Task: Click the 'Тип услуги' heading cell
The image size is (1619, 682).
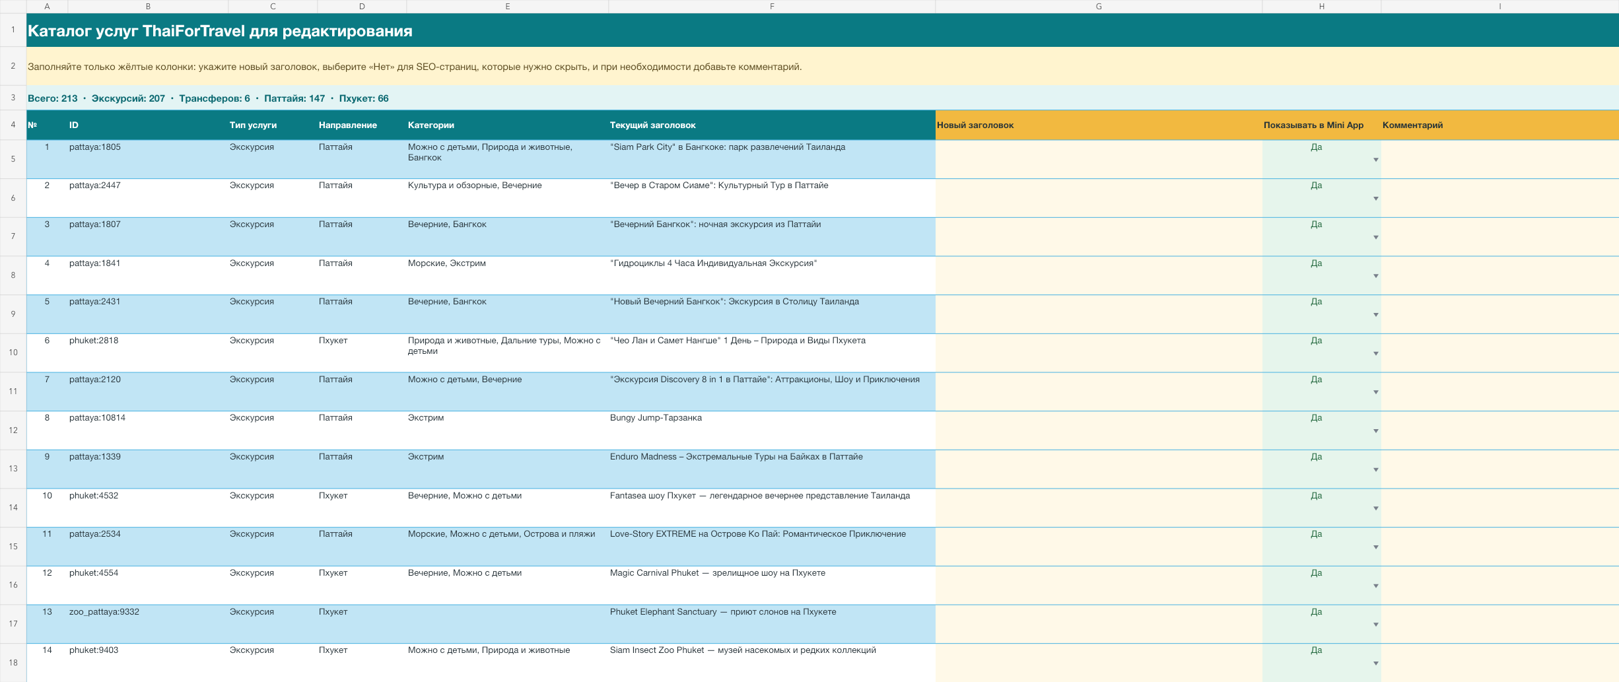Action: [x=273, y=125]
